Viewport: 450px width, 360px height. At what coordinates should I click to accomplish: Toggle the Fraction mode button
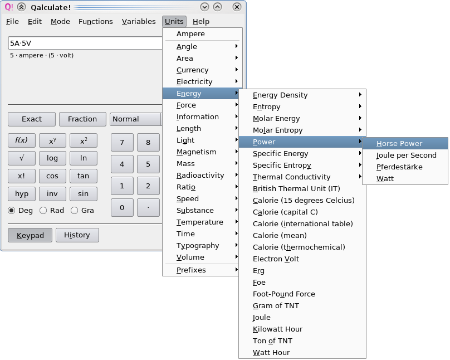(82, 119)
